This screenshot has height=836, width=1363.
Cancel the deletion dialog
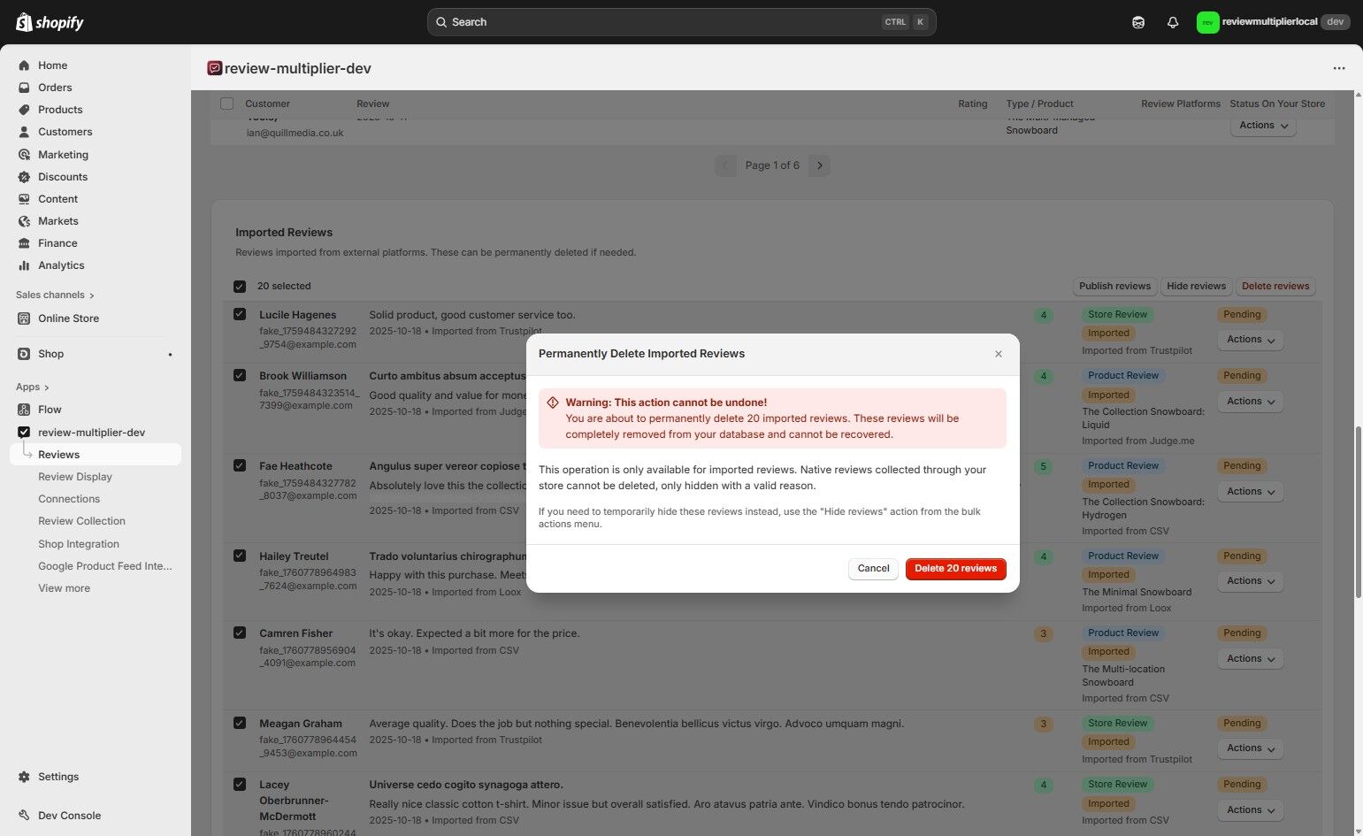point(872,568)
